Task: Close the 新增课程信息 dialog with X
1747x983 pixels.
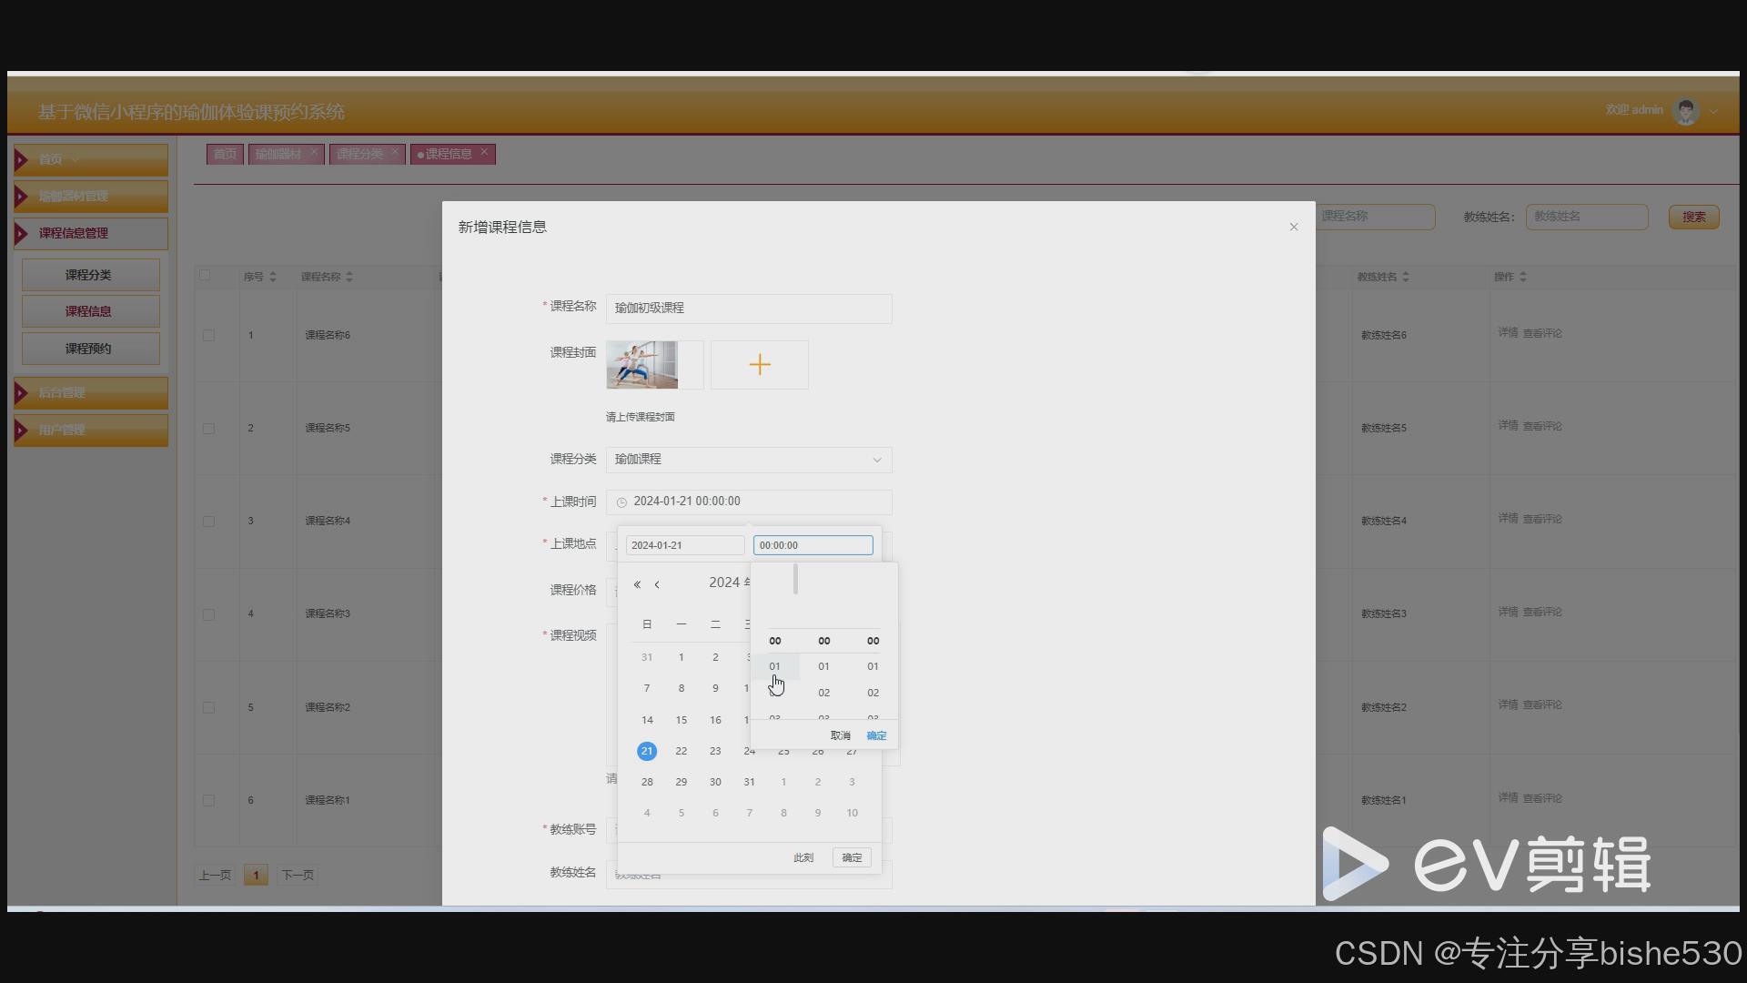Action: pos(1294,227)
